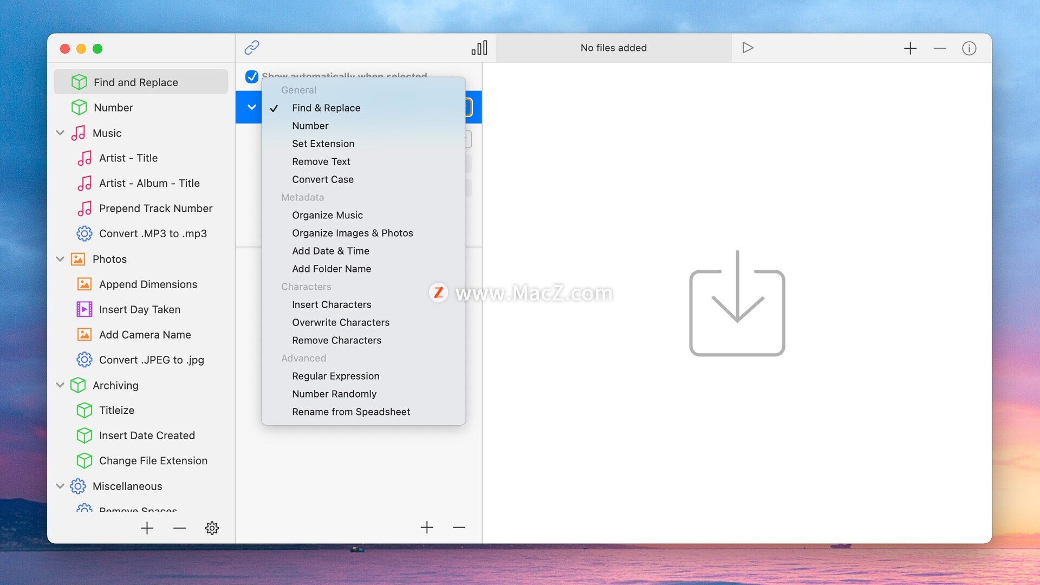The width and height of the screenshot is (1040, 585).
Task: Open sidebar gear settings icon at bottom
Action: (x=212, y=528)
